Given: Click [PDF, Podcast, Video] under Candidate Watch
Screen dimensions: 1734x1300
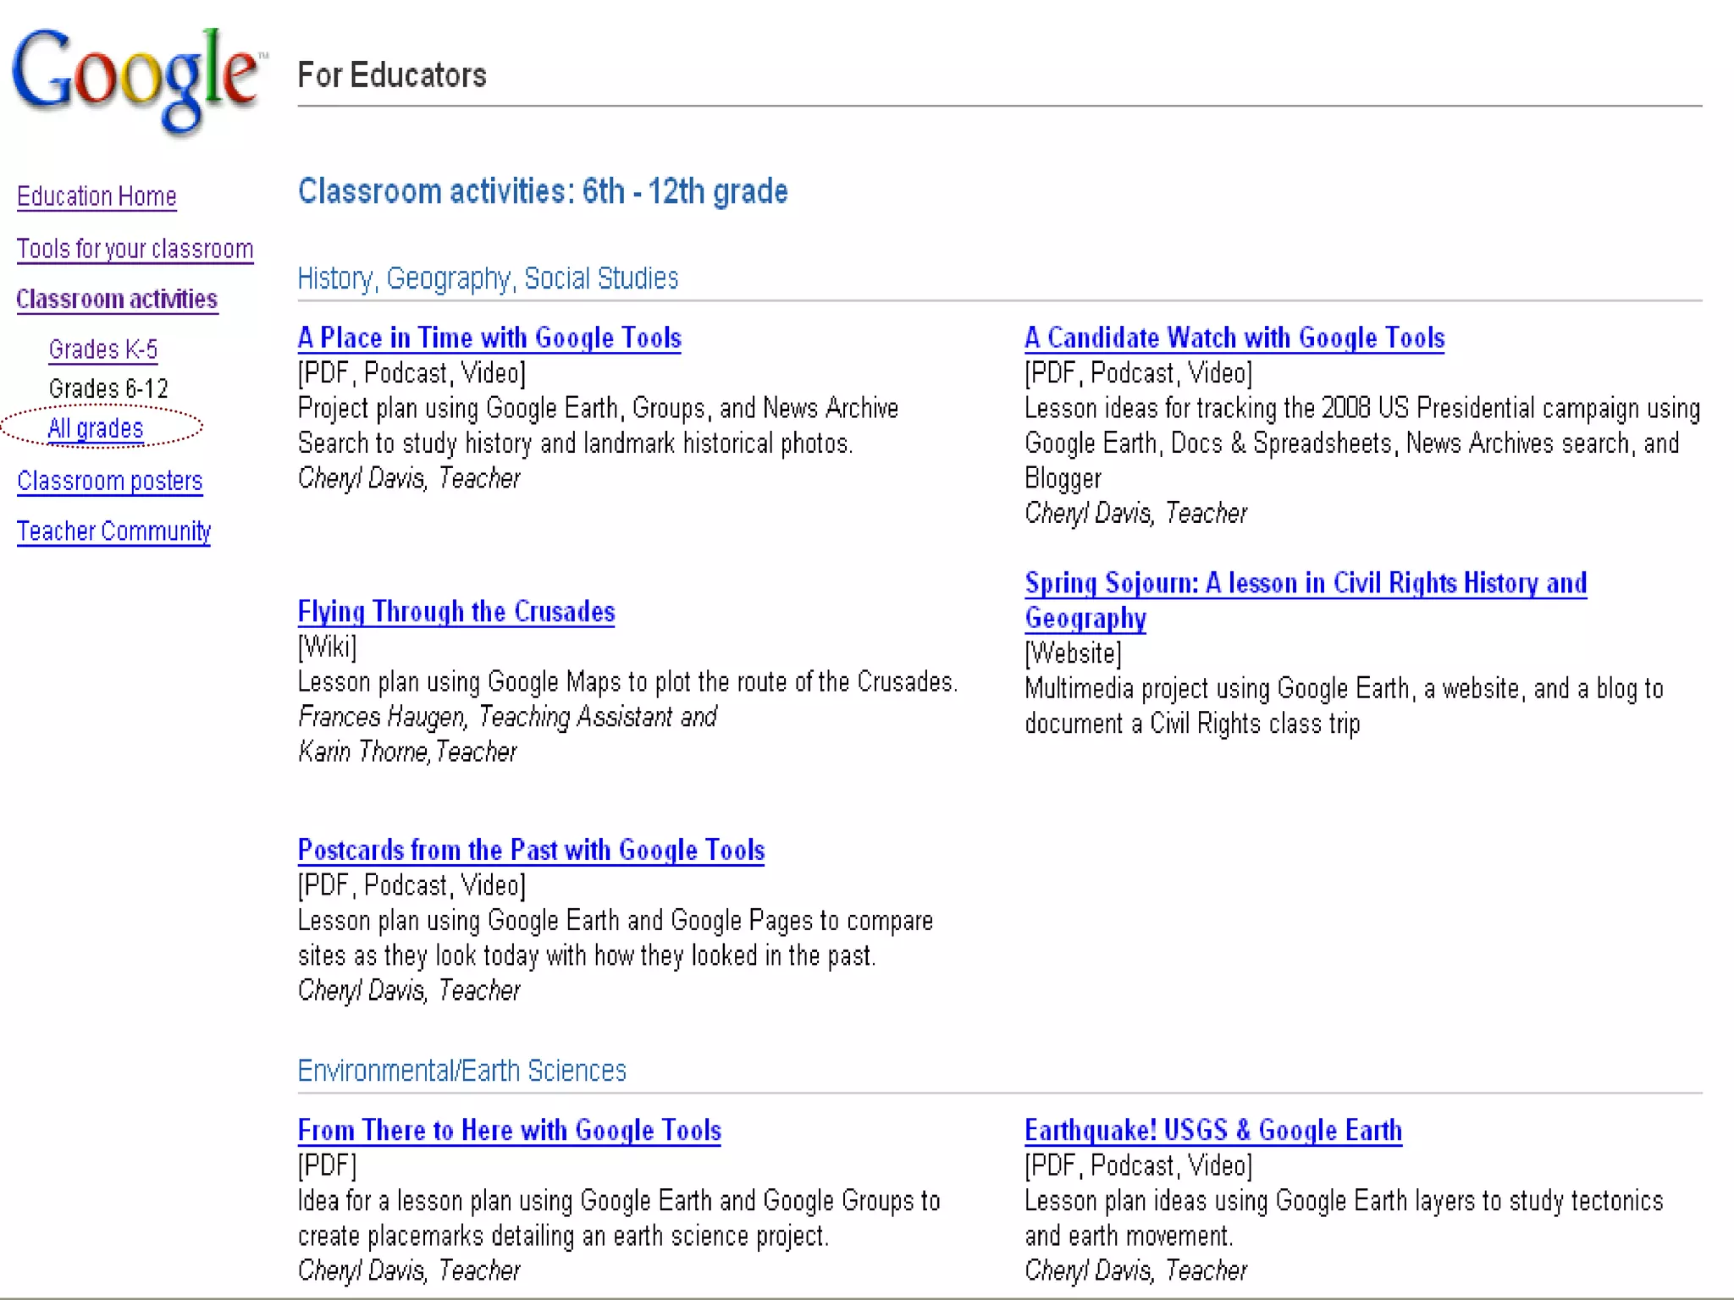Looking at the screenshot, I should tap(1138, 373).
